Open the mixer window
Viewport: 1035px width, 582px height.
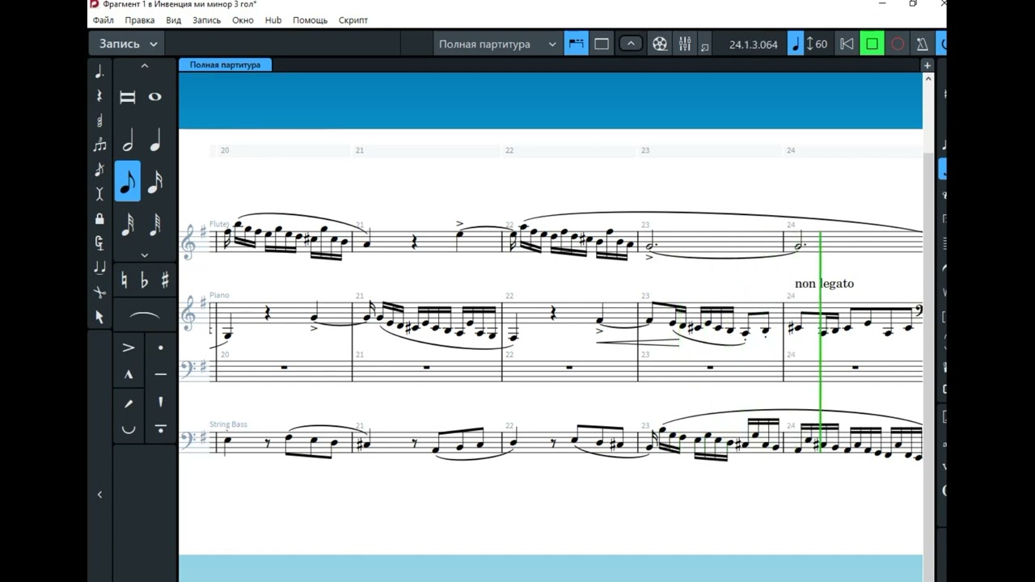[x=685, y=44]
